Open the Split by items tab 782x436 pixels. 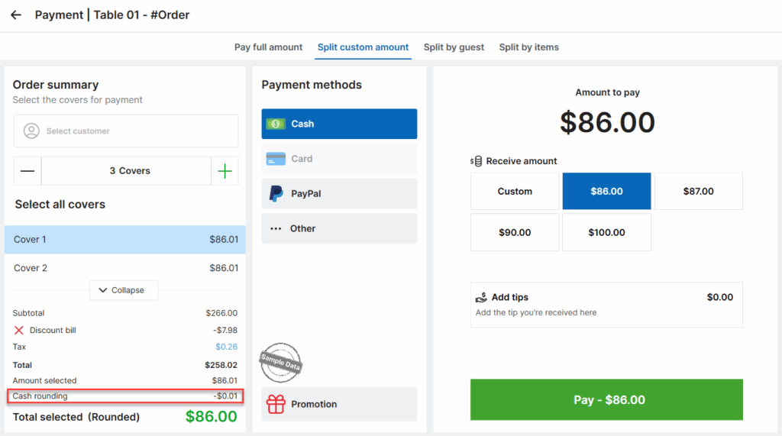[528, 47]
